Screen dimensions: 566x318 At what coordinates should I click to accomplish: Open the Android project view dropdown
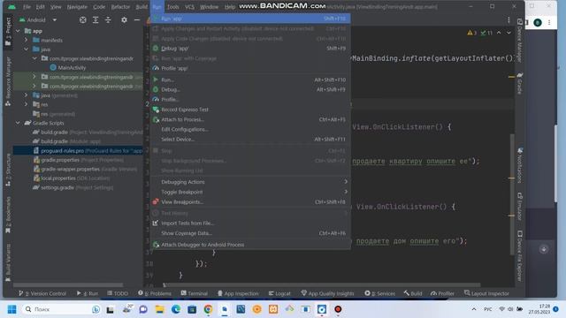(38, 19)
